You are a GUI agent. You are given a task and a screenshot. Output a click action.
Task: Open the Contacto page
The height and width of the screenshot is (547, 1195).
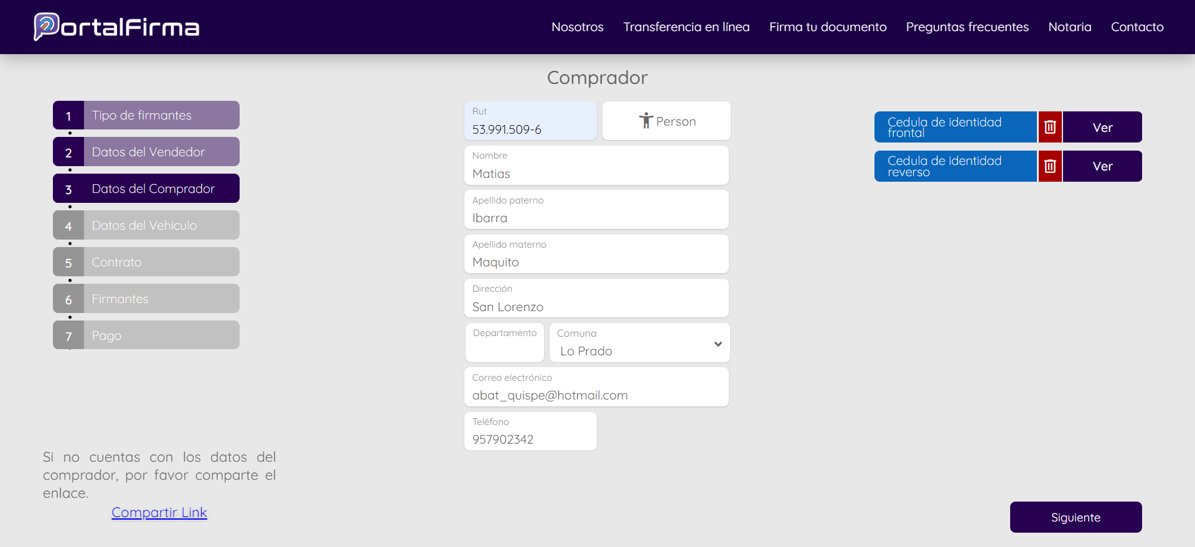point(1136,27)
